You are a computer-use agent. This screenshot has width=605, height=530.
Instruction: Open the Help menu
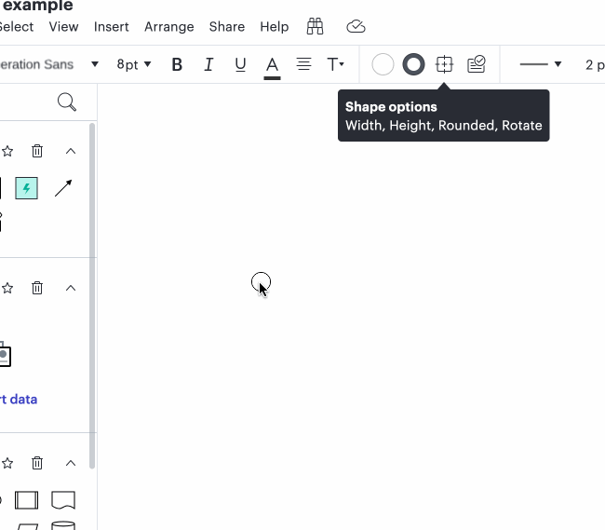pos(275,27)
